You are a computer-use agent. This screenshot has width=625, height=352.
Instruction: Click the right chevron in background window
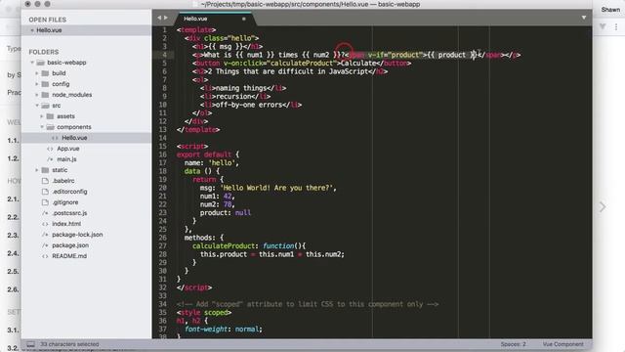pos(603,206)
